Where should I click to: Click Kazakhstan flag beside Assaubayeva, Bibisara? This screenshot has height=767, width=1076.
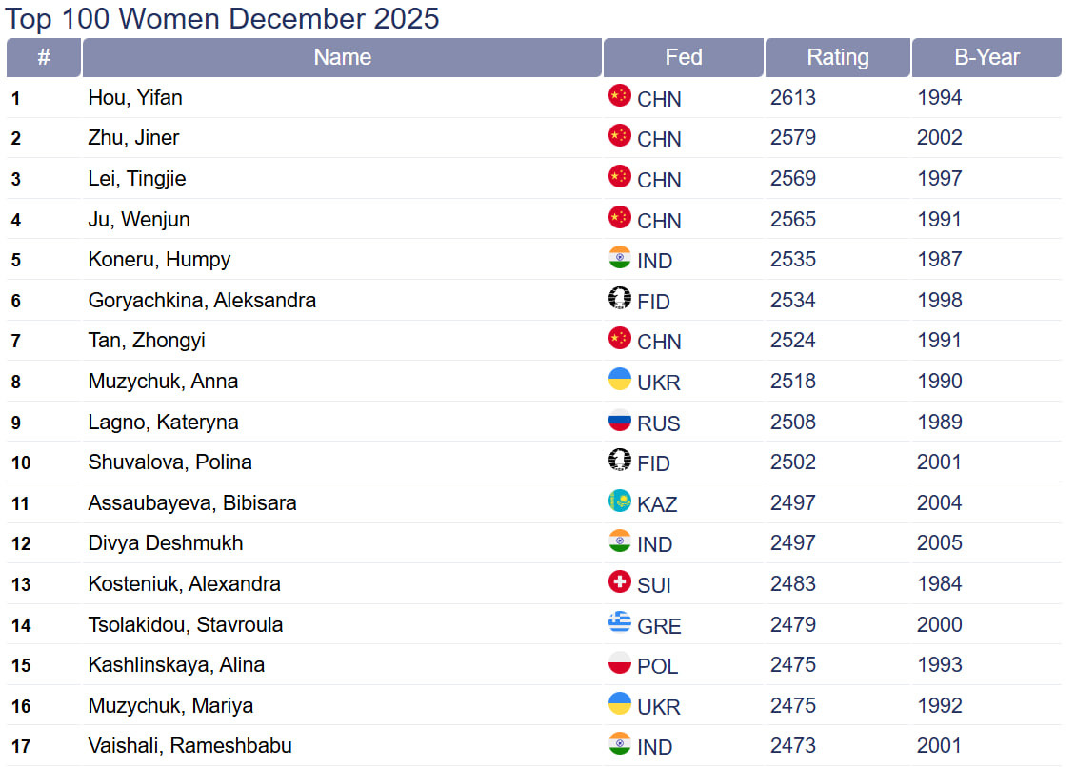(620, 501)
